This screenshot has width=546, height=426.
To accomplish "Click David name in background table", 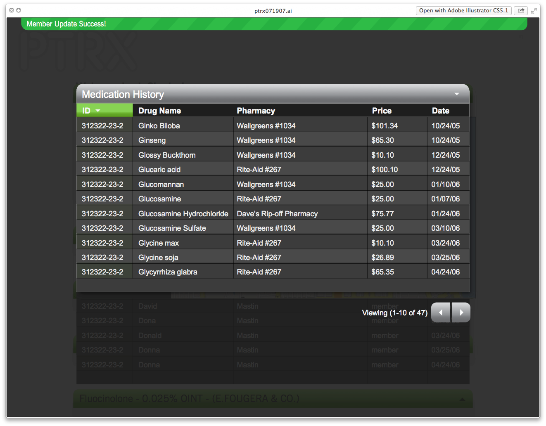I will click(147, 306).
